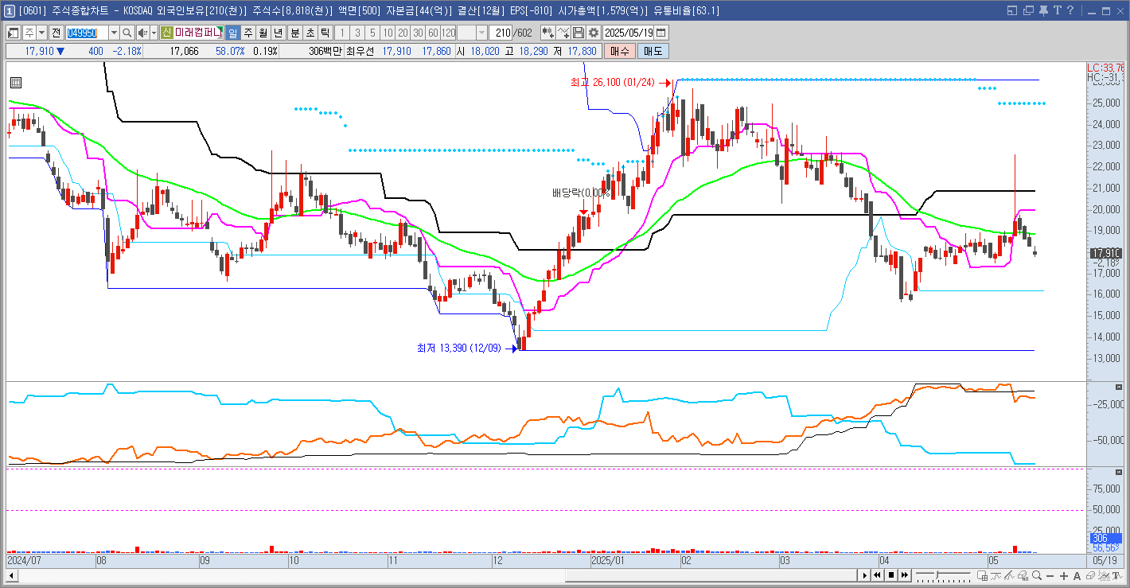This screenshot has width=1130, height=588.
Task: Open the stock code history dropdown
Action: point(113,33)
